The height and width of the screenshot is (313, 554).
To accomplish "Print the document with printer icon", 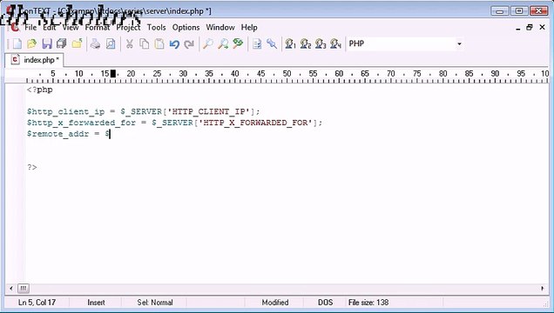I will pos(95,43).
